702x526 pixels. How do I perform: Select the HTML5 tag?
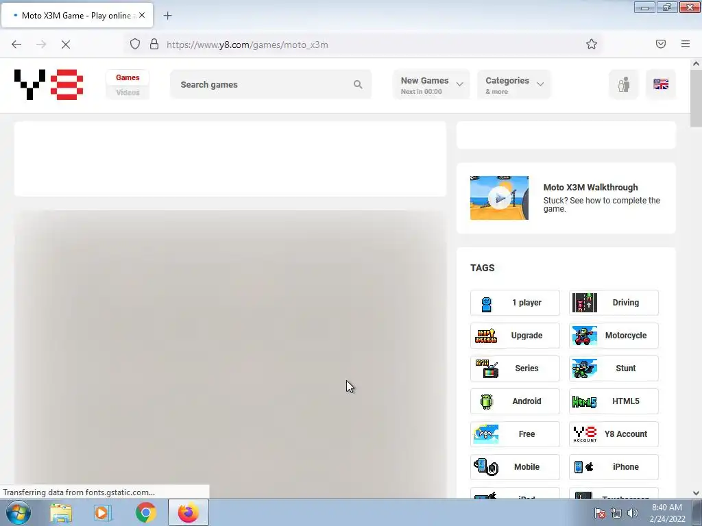pos(614,401)
